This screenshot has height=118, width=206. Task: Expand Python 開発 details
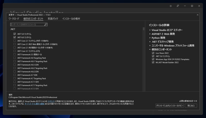[x=150, y=38]
